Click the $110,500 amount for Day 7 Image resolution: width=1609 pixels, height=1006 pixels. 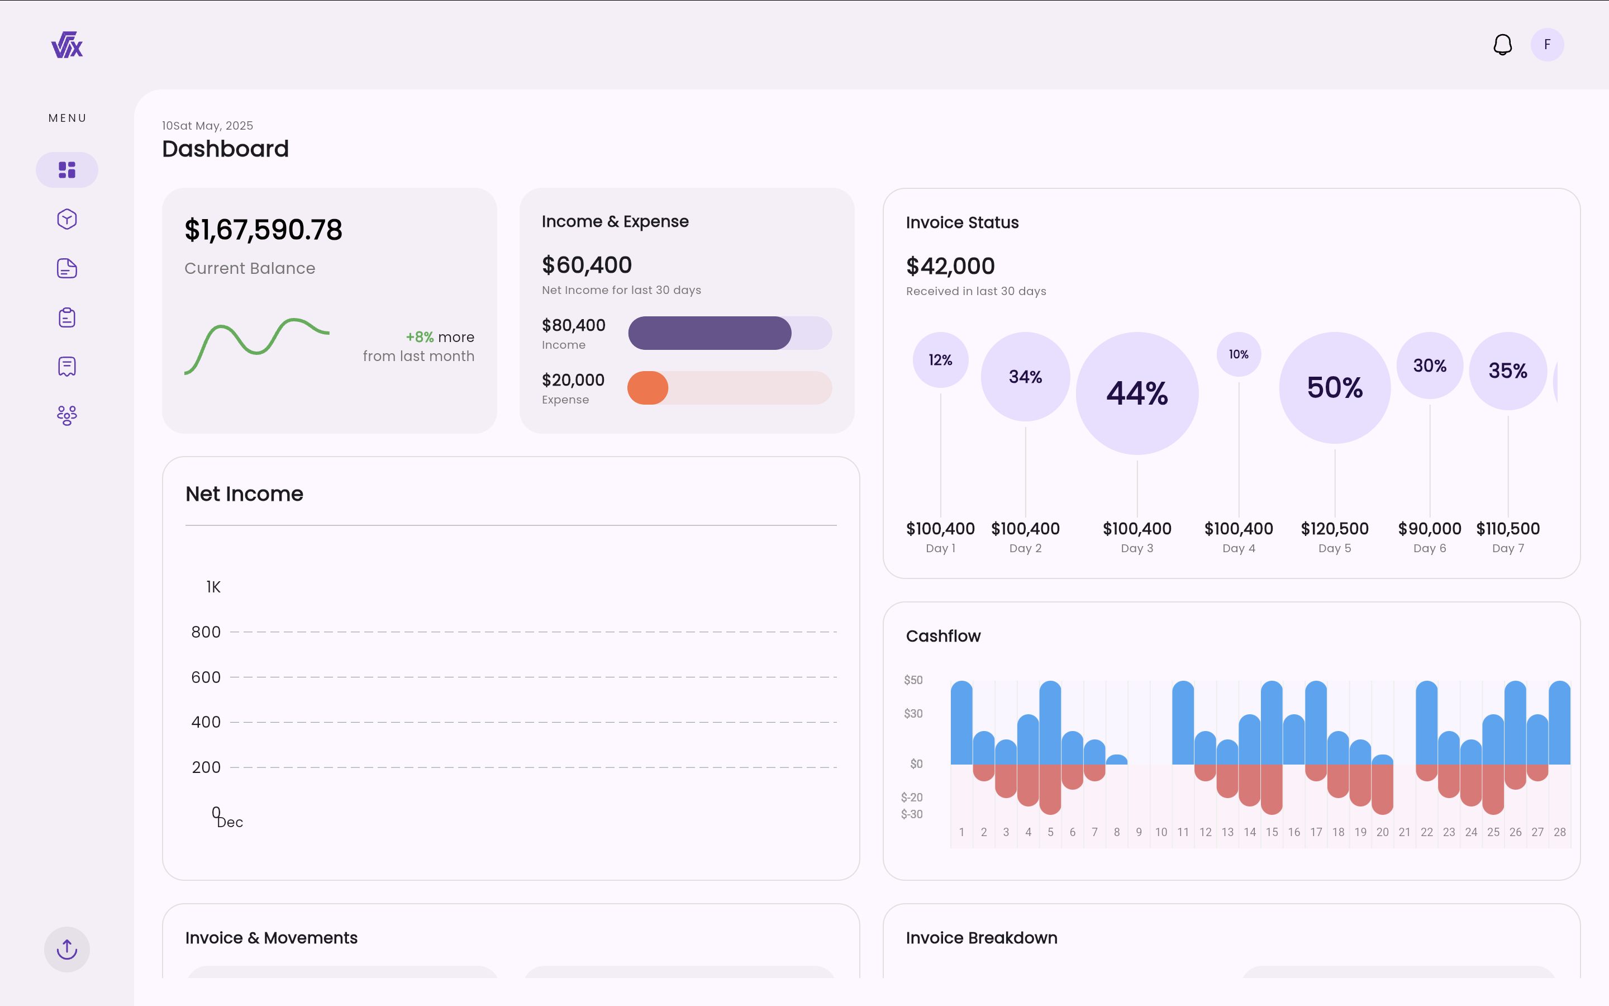click(1508, 529)
